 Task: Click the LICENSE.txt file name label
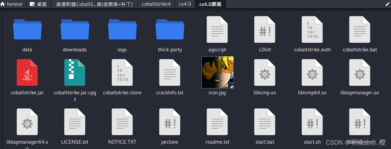click(x=75, y=142)
